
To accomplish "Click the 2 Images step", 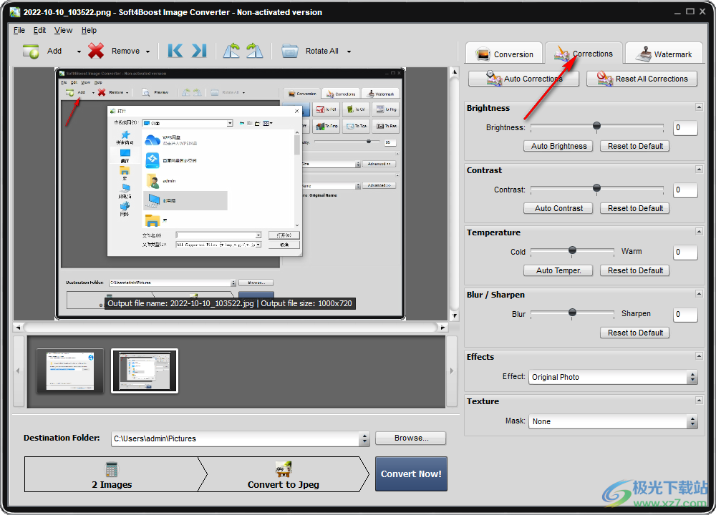I will [x=112, y=474].
